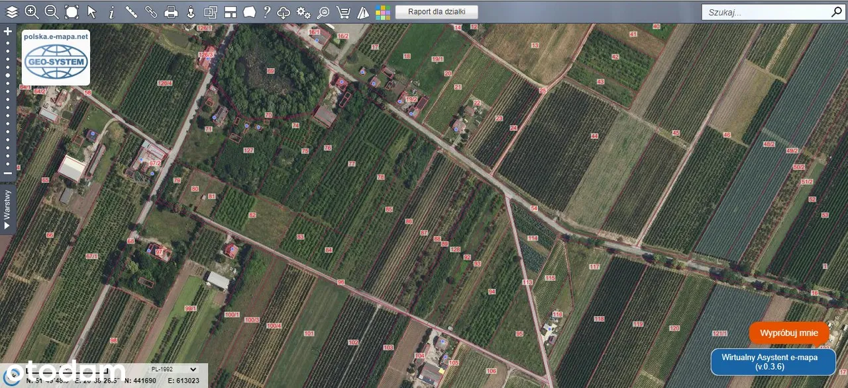Activate the object information tool
Viewport: 848px width, 388px height.
111,12
